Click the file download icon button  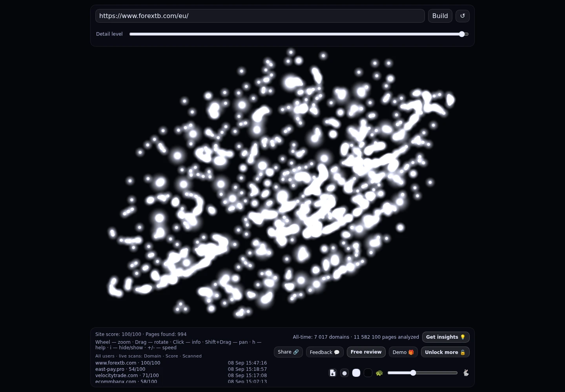coord(333,373)
